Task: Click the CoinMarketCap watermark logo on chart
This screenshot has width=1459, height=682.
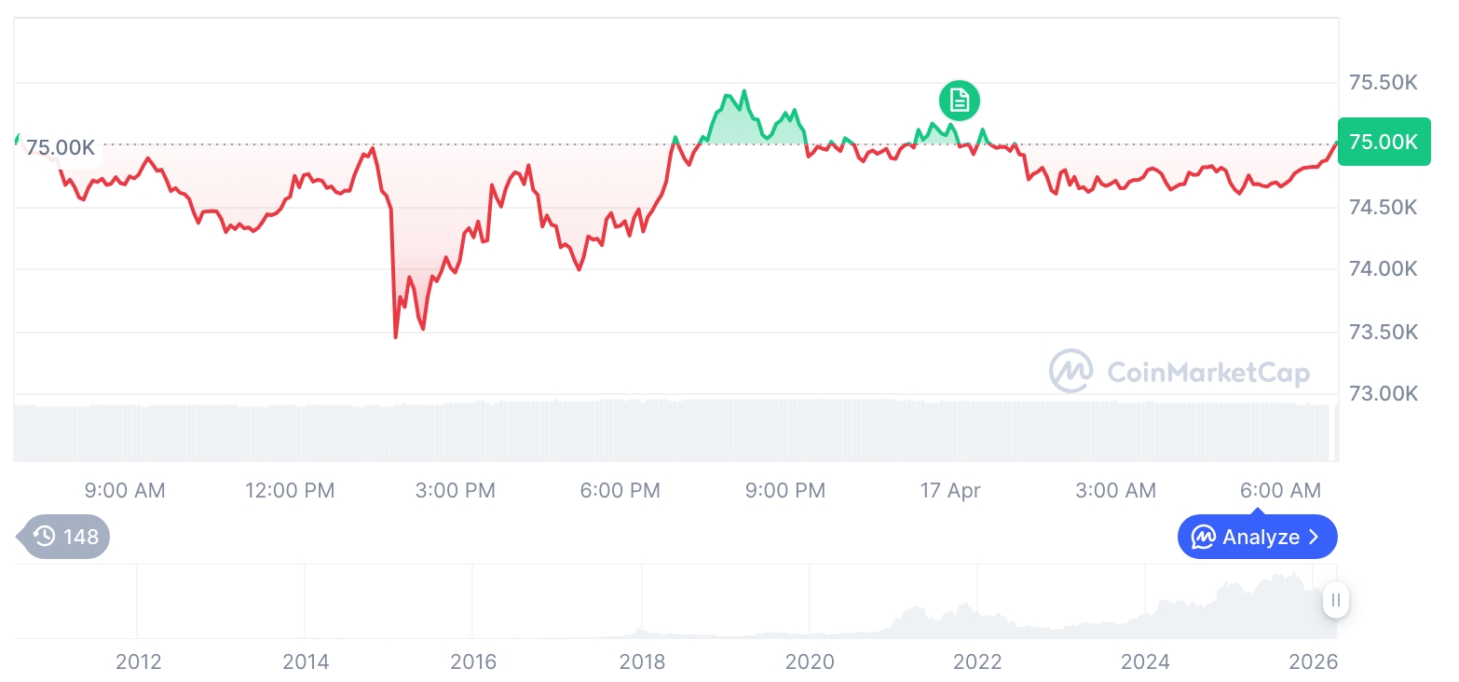Action: tap(1070, 371)
